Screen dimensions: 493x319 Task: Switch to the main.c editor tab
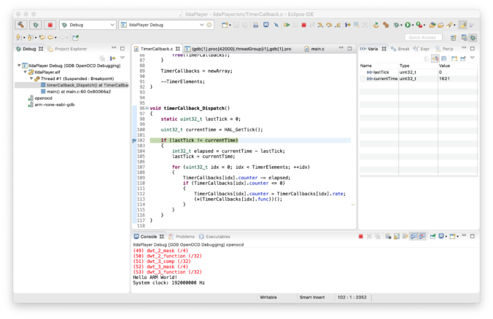[317, 49]
